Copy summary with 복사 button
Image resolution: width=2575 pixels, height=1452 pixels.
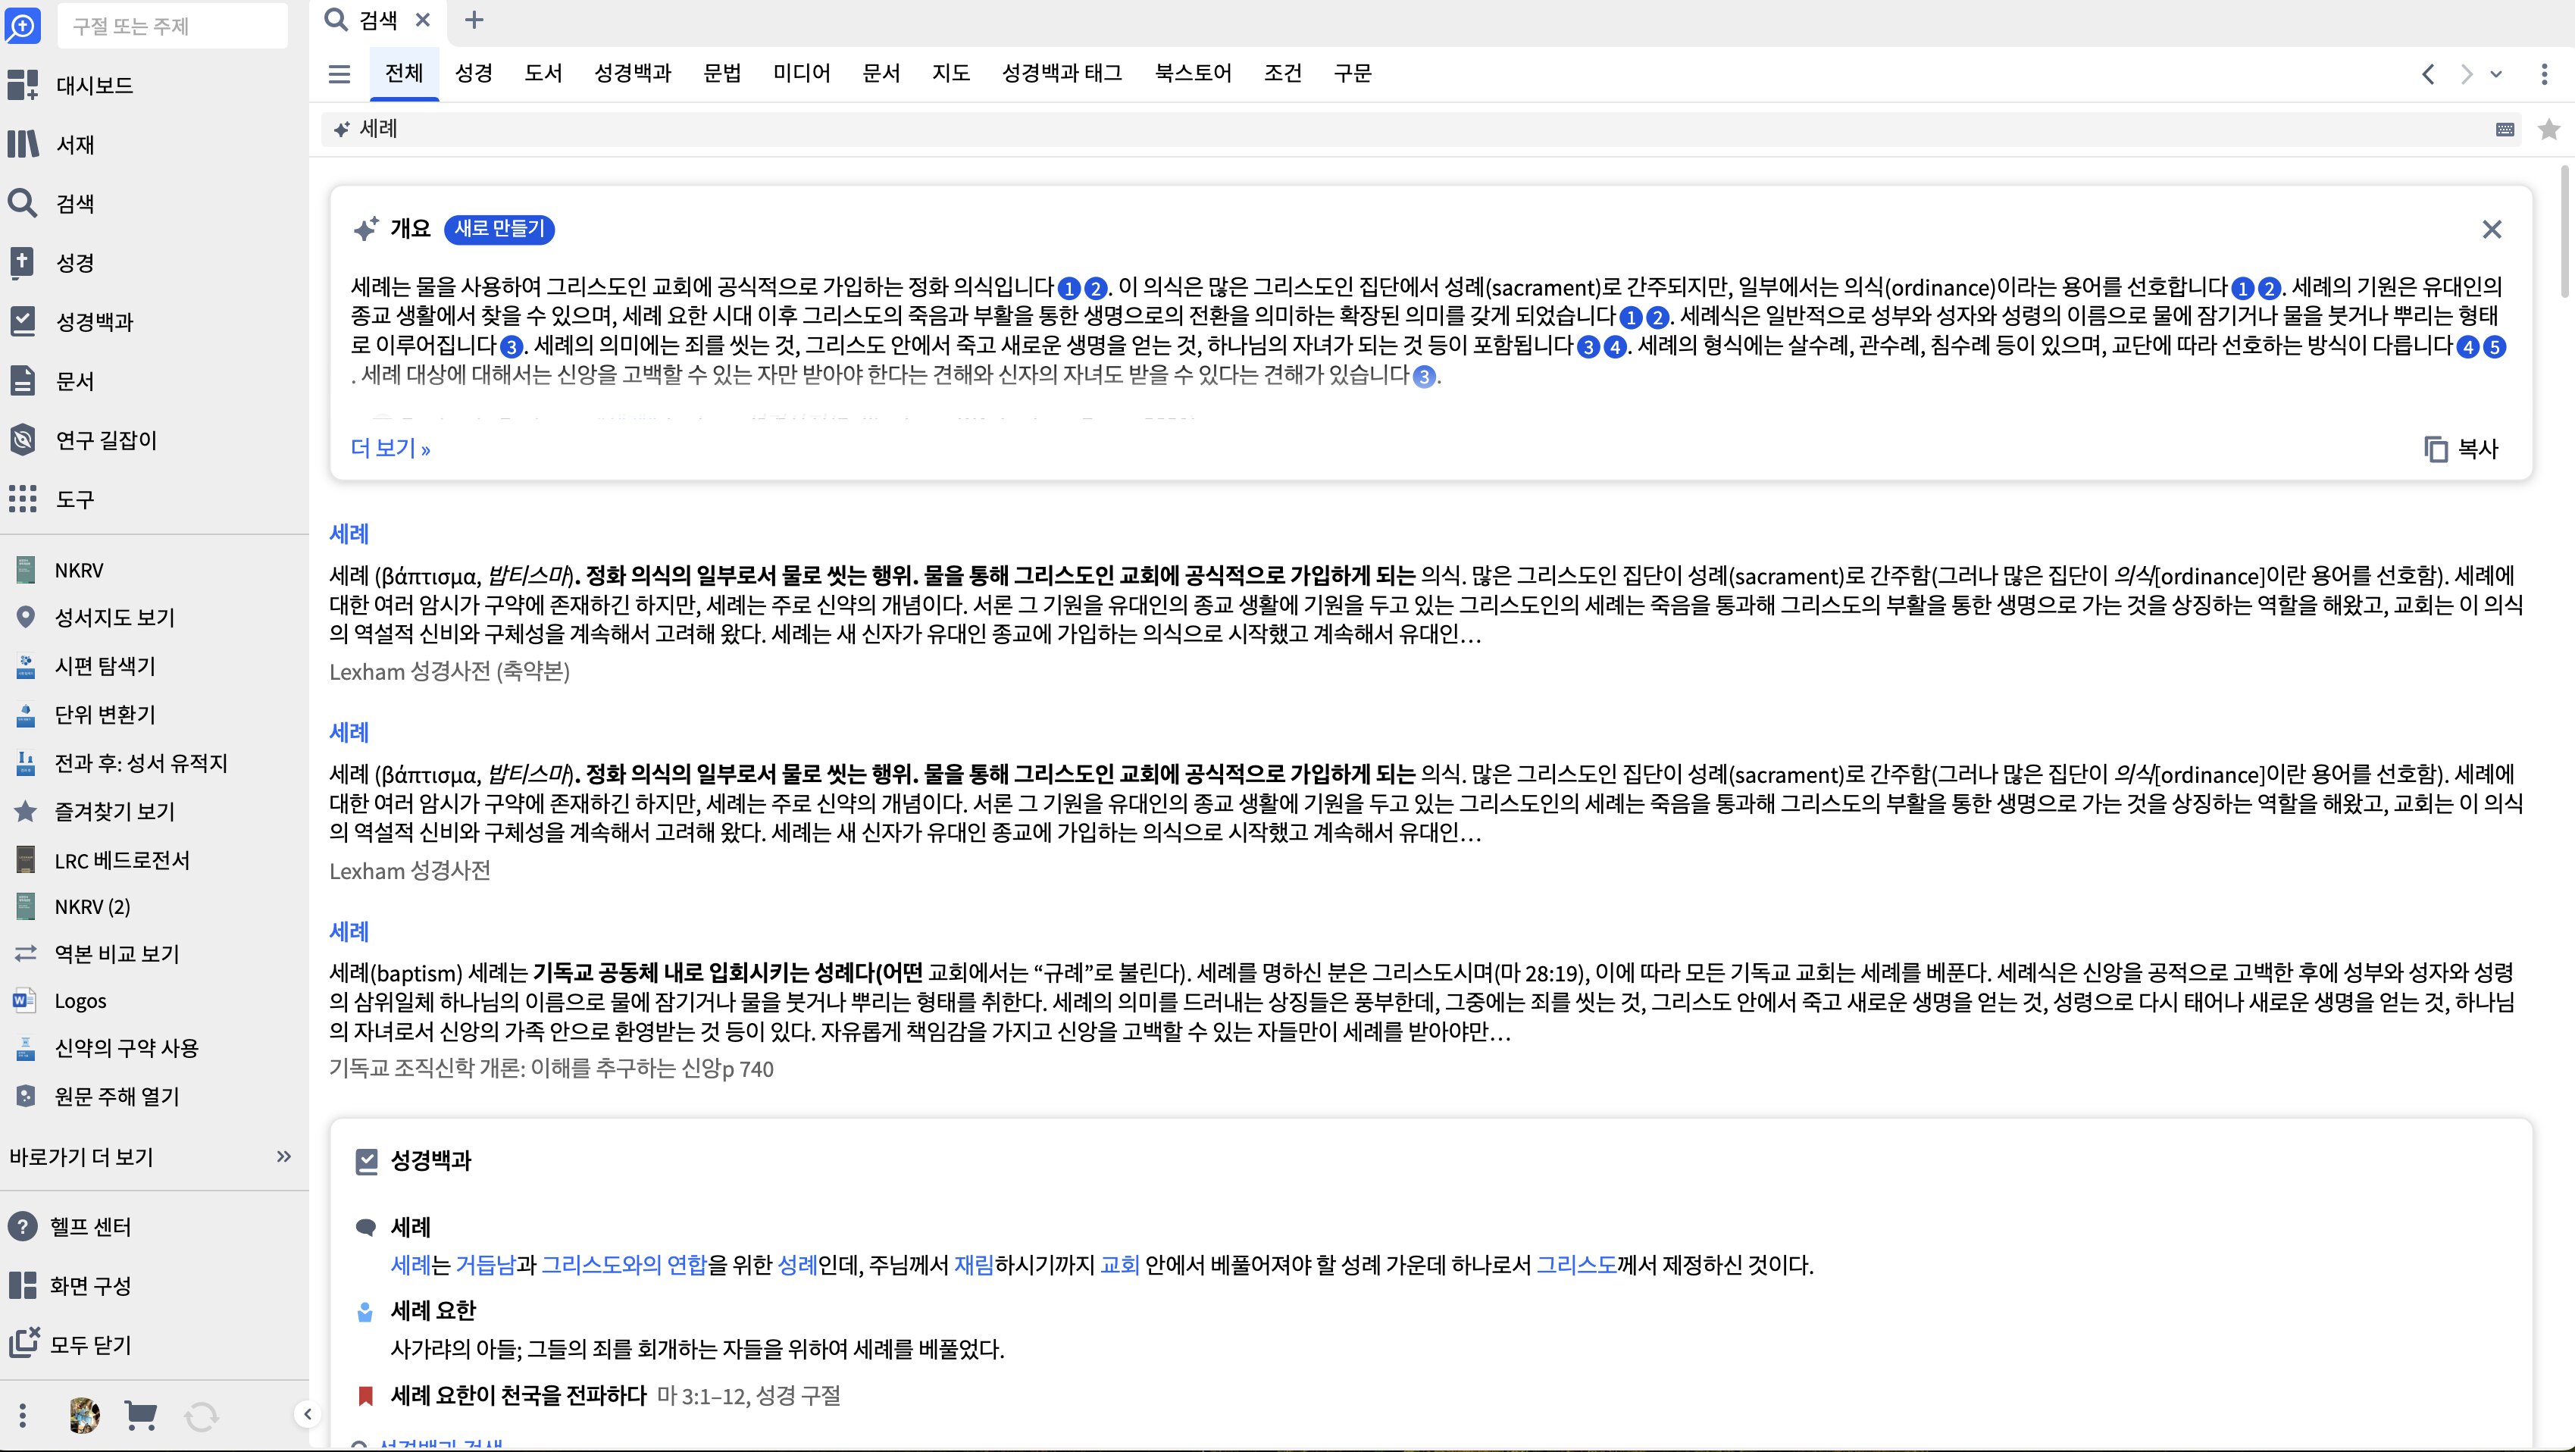(x=2461, y=449)
